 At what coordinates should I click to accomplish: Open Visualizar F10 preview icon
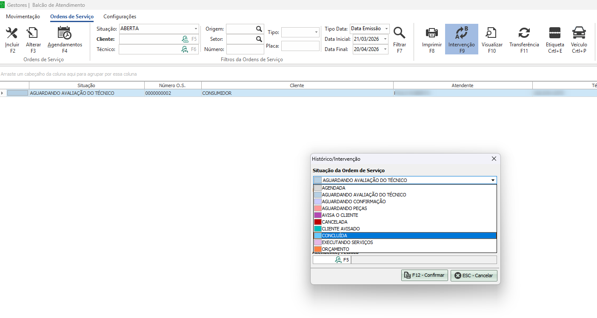492,33
